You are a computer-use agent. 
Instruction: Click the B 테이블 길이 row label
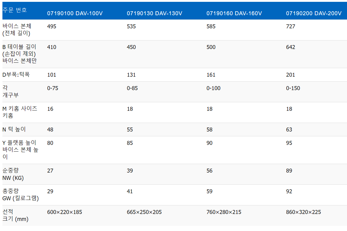pyautogui.click(x=19, y=54)
